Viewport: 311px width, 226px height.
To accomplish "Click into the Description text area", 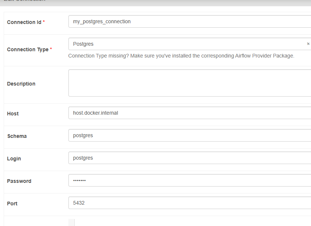I will tap(190, 83).
